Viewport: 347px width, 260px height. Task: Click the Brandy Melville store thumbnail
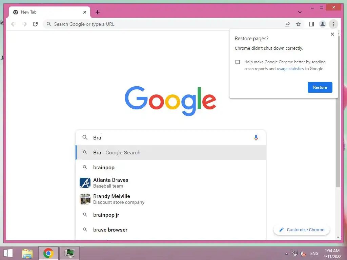tap(85, 199)
